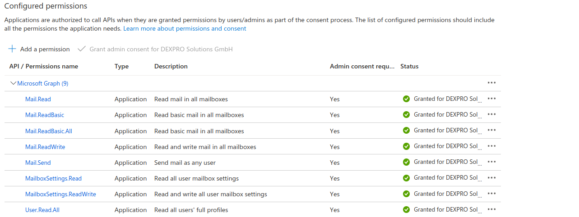Open more options for Microsoft Graph group
579x217 pixels.
491,83
